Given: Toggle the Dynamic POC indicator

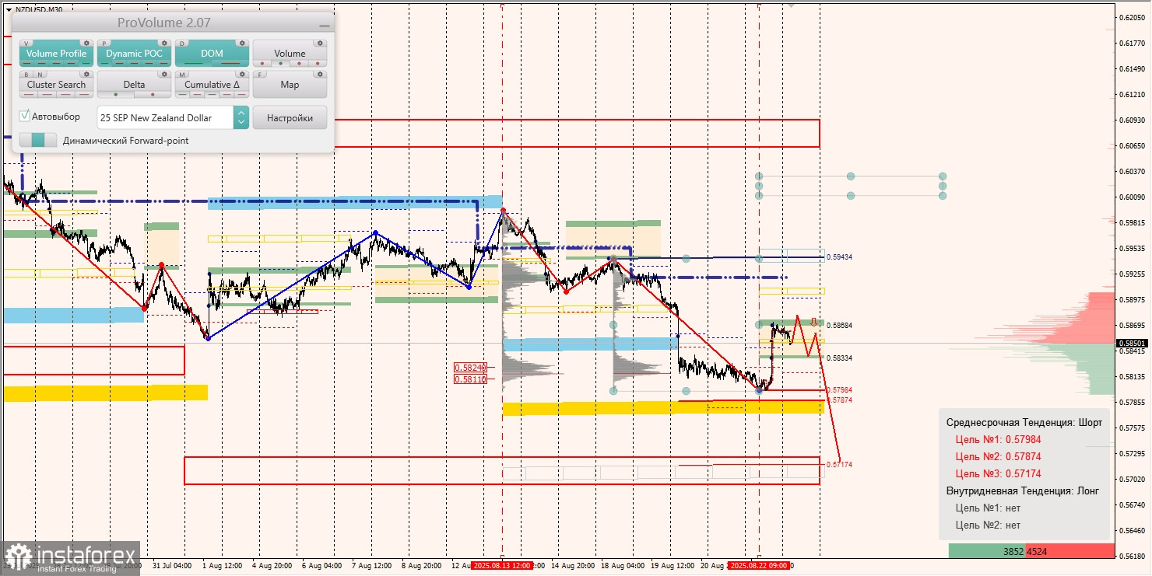Looking at the screenshot, I should tap(134, 54).
